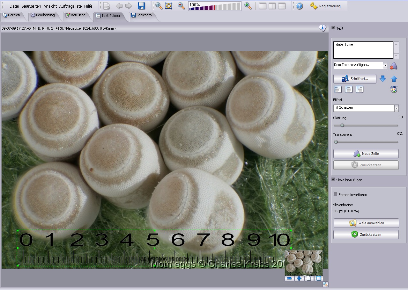Click the image info icon above preview
Screen dimensions: 408x290
click(x=323, y=28)
